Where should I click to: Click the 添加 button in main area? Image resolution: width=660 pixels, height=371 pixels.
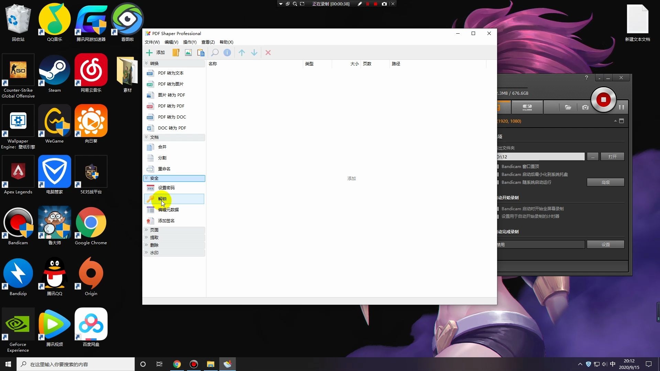(352, 178)
